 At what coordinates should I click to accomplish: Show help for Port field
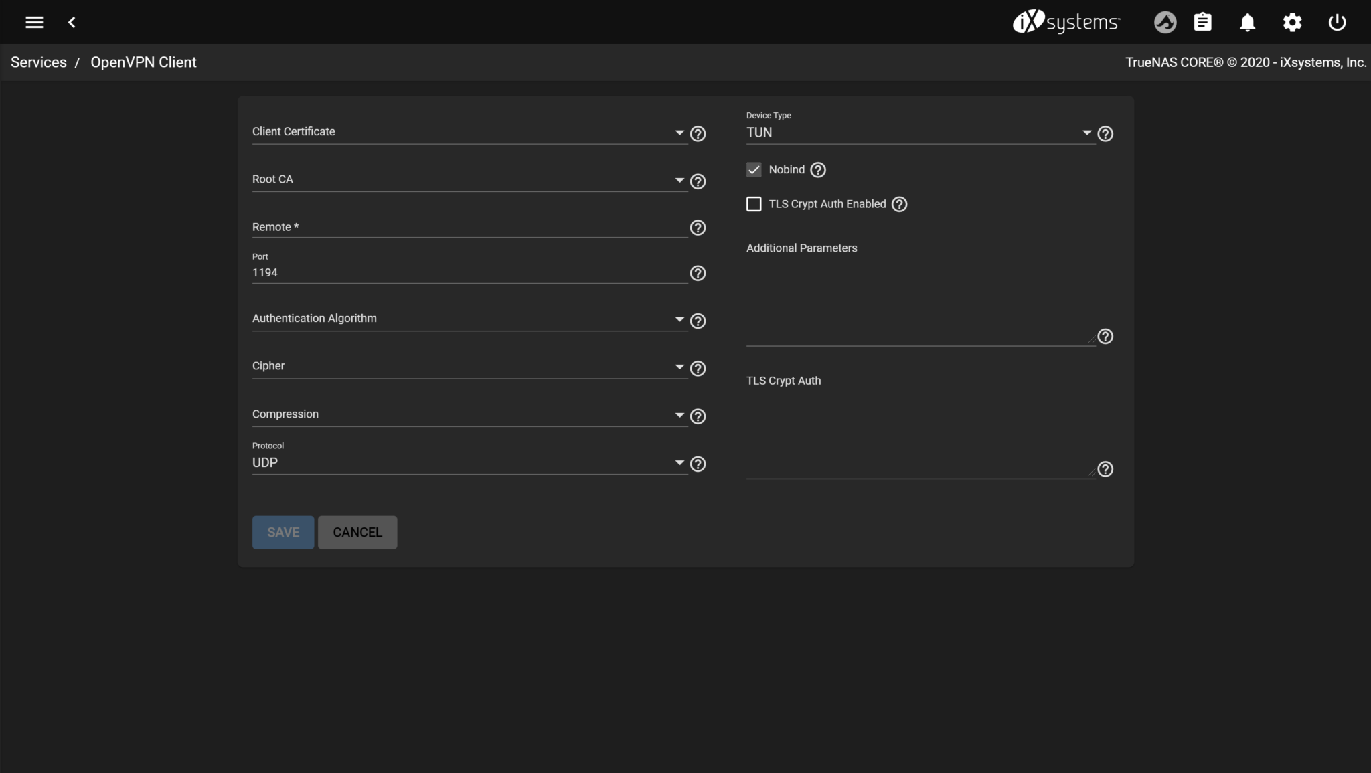tap(698, 273)
